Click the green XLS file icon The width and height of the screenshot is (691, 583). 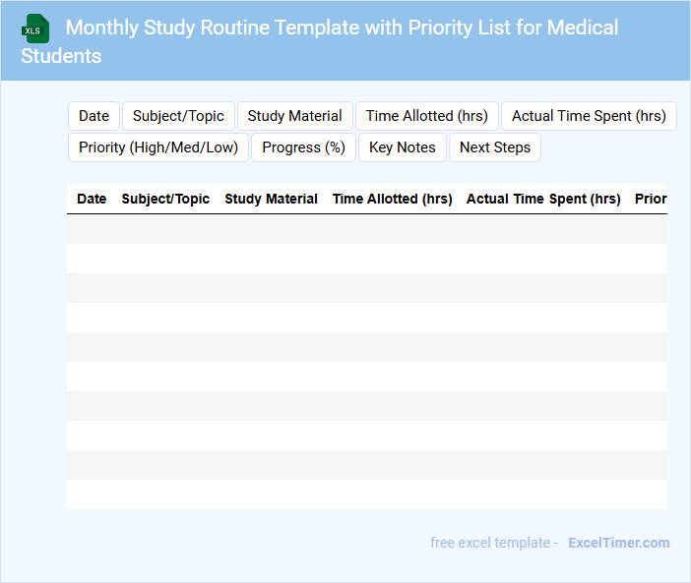point(35,29)
